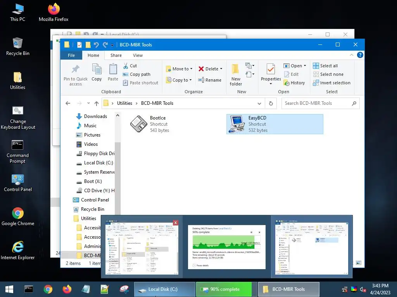
Task: Open the Copy to dropdown
Action: tap(179, 80)
